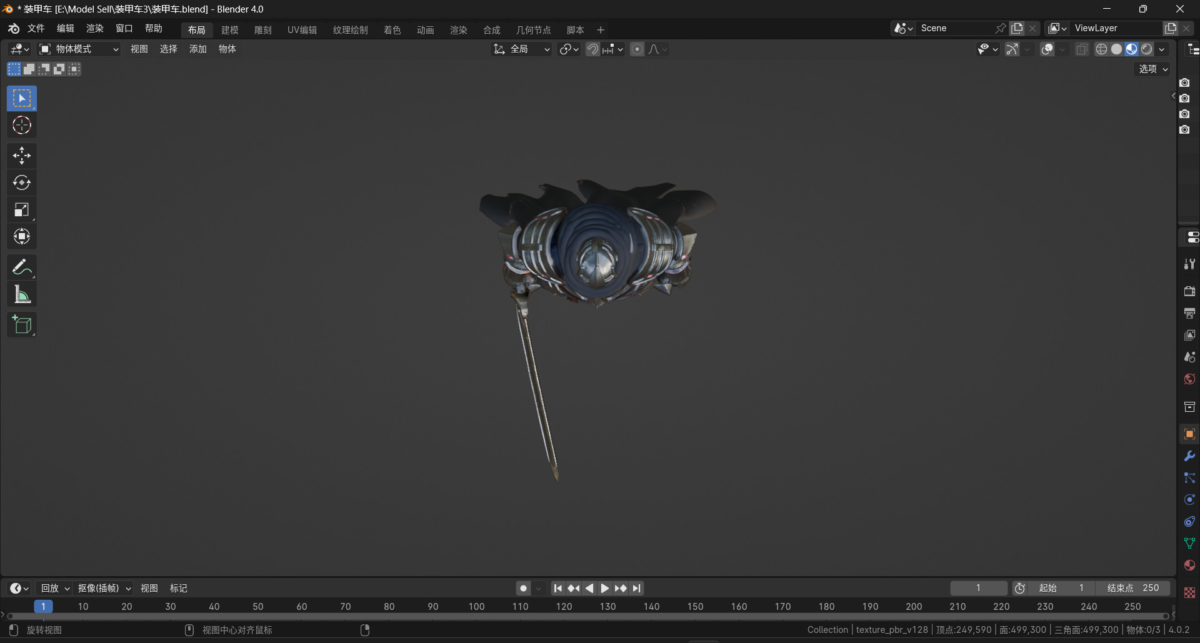Open the View Layer properties tab
This screenshot has height=643, width=1200.
coord(1189,335)
